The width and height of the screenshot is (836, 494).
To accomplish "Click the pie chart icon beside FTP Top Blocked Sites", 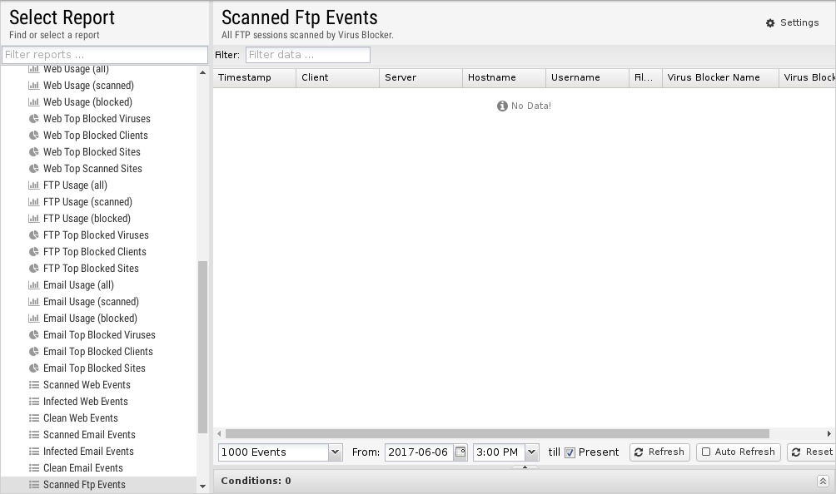I will (x=33, y=269).
